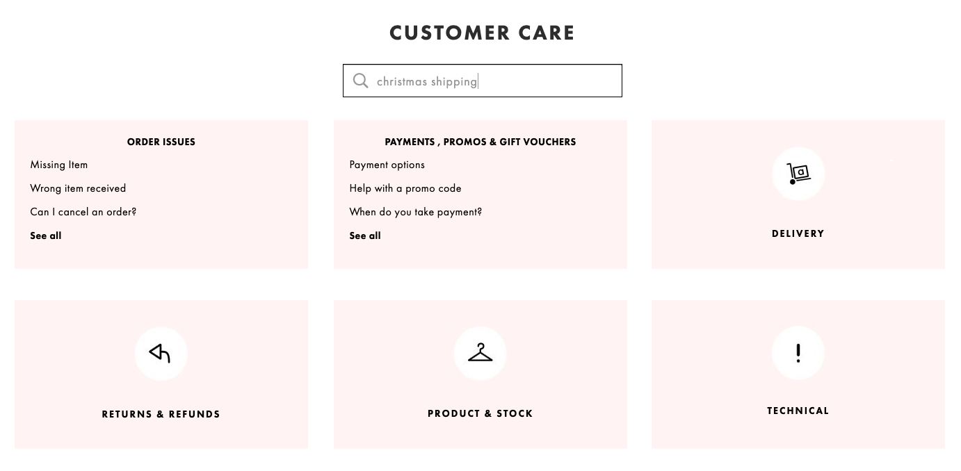This screenshot has width=961, height=471.
Task: Click 'See all' under Payments section
Action: pos(364,235)
